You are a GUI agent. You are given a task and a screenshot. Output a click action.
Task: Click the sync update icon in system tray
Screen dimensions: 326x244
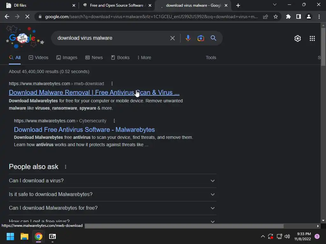coord(271,236)
